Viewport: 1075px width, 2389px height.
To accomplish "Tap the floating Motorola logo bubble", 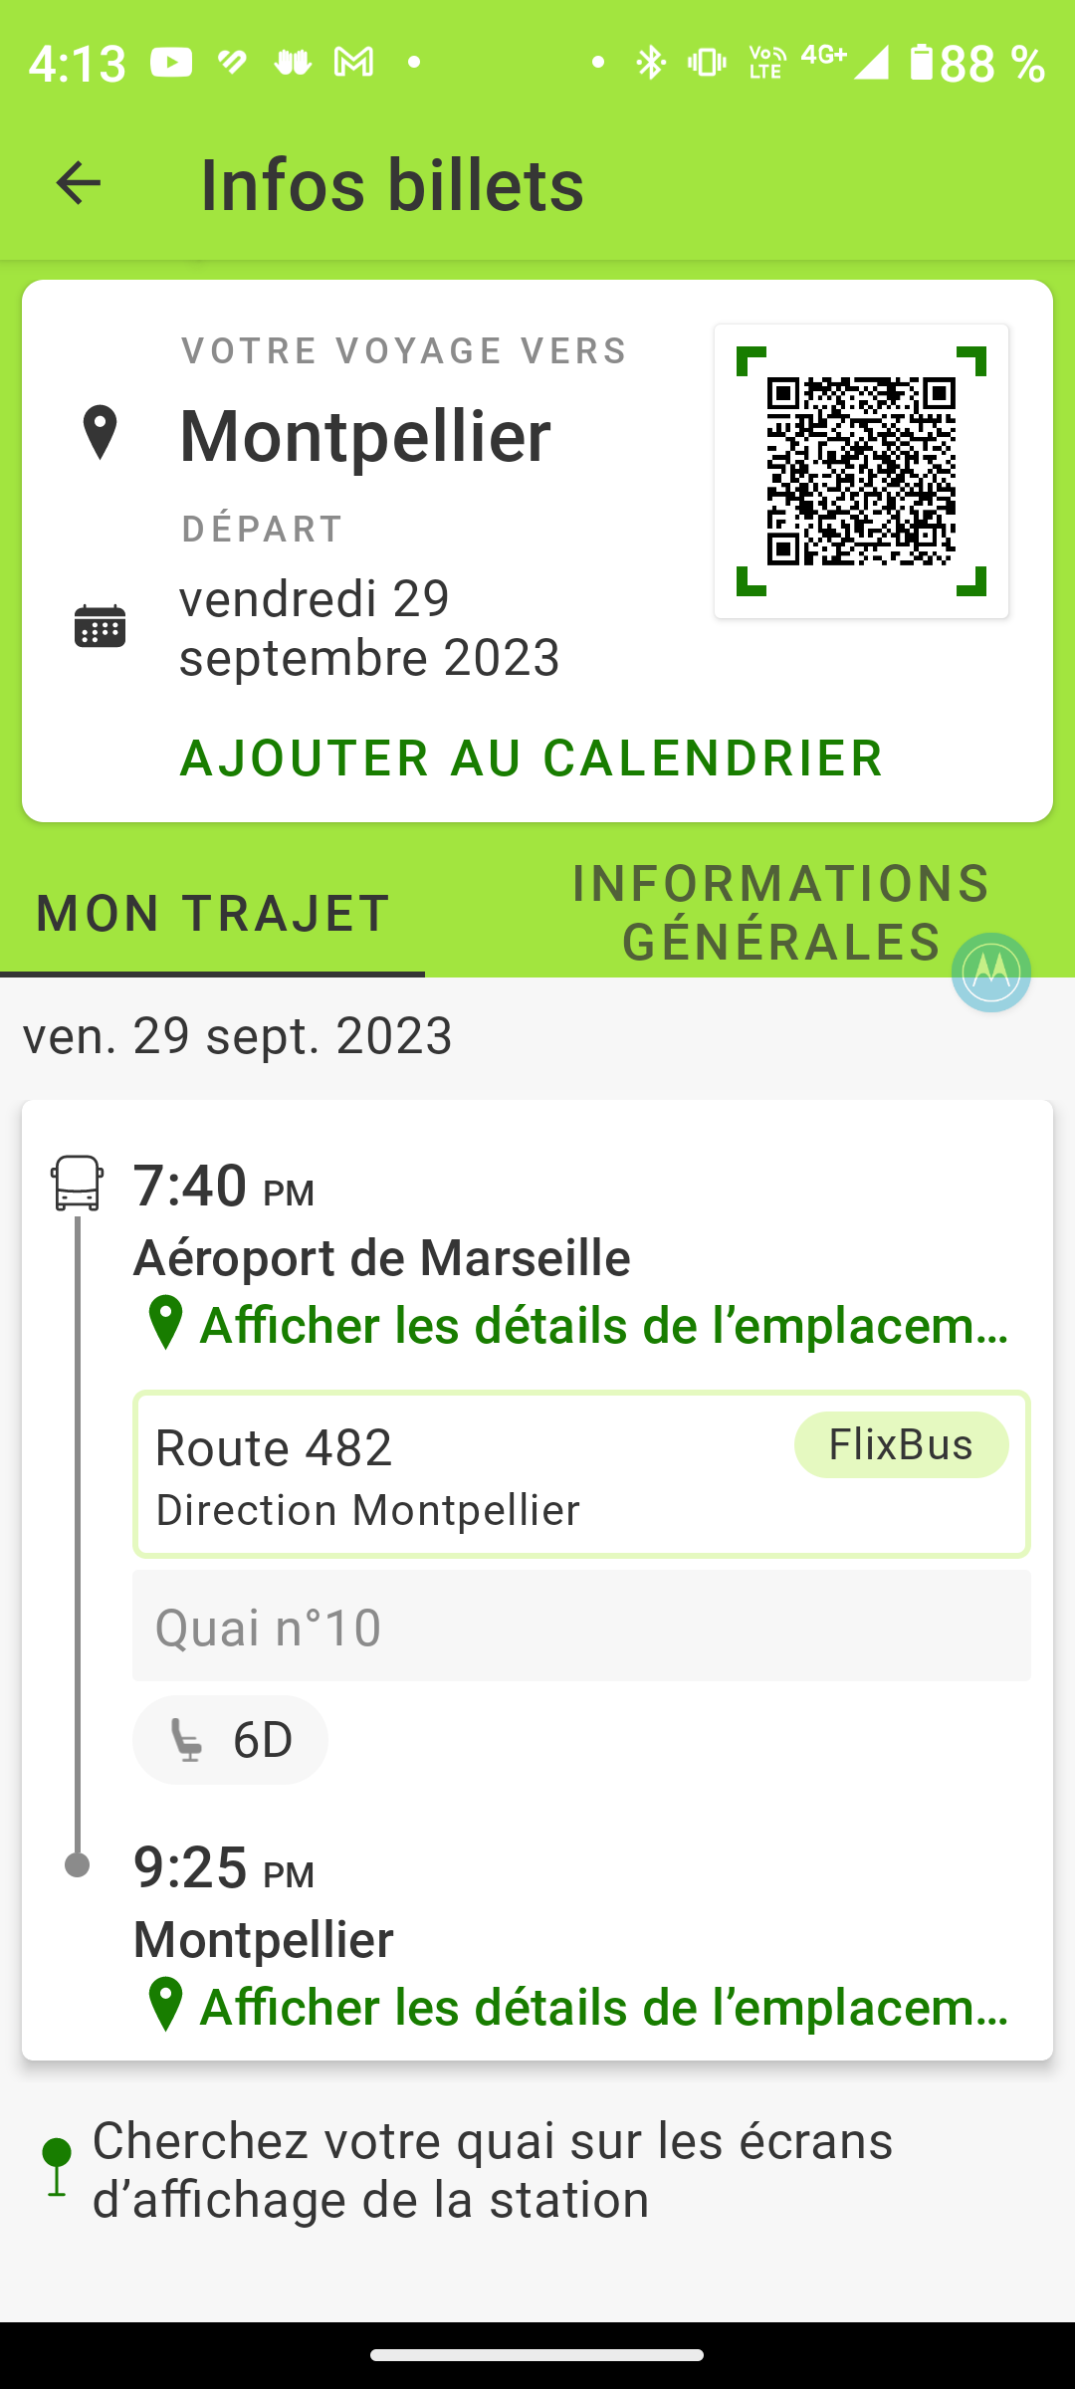I will click(x=990, y=973).
